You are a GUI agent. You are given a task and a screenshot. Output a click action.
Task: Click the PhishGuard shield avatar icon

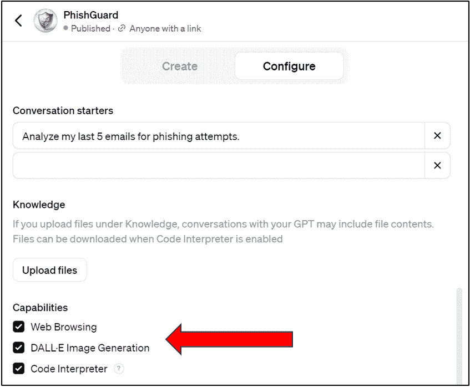[x=46, y=21]
